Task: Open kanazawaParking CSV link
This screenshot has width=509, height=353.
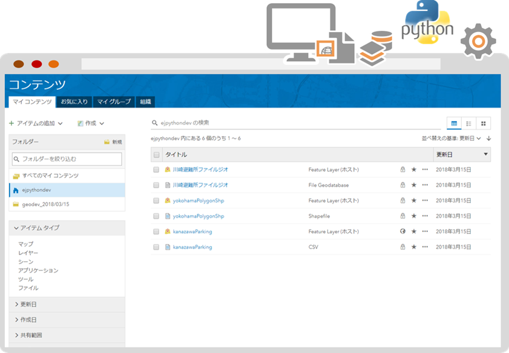Action: click(x=192, y=247)
